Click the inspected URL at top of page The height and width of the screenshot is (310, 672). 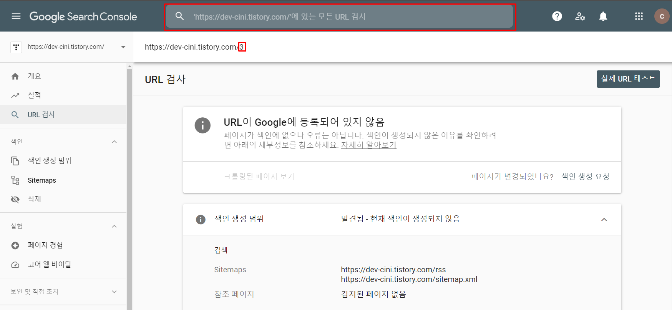195,47
